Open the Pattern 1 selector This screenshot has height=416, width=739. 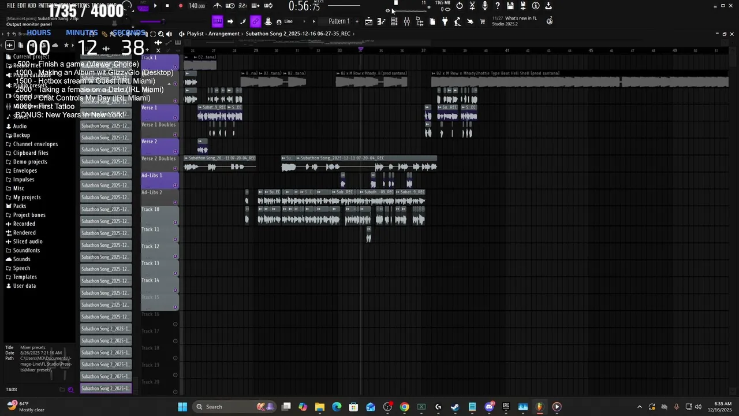click(339, 21)
